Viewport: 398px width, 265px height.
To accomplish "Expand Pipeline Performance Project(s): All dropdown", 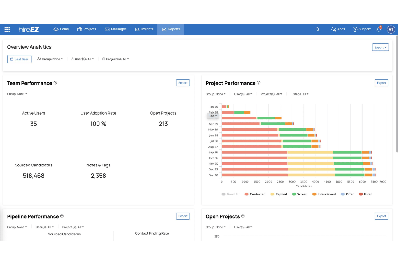I will pos(73,227).
